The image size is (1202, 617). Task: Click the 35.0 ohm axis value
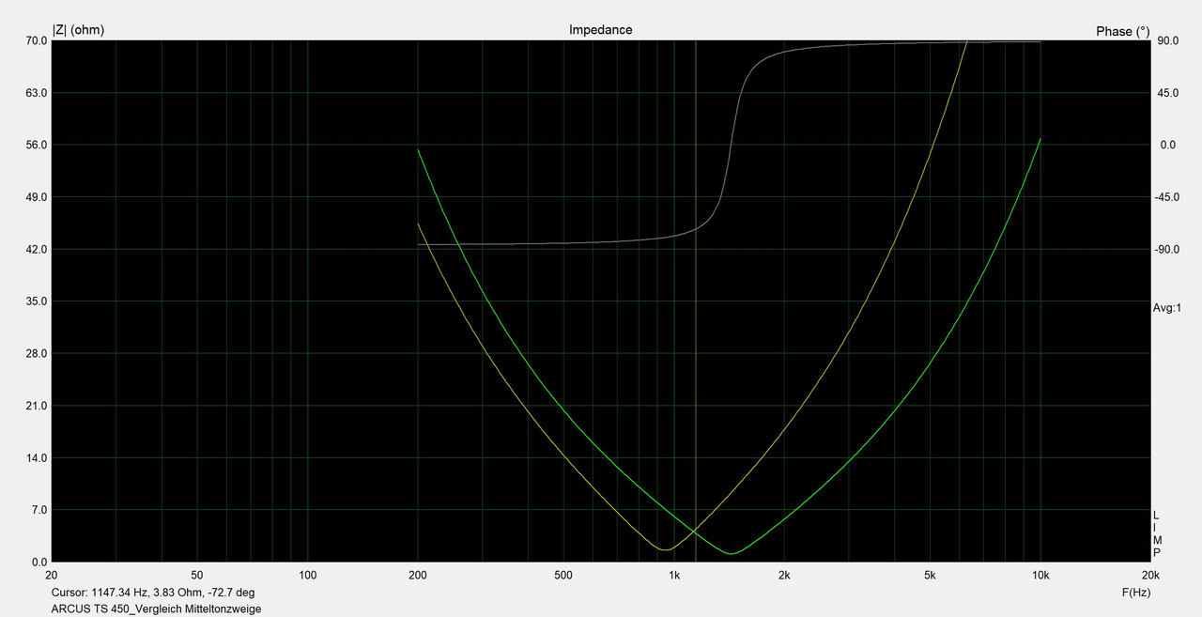tap(37, 301)
